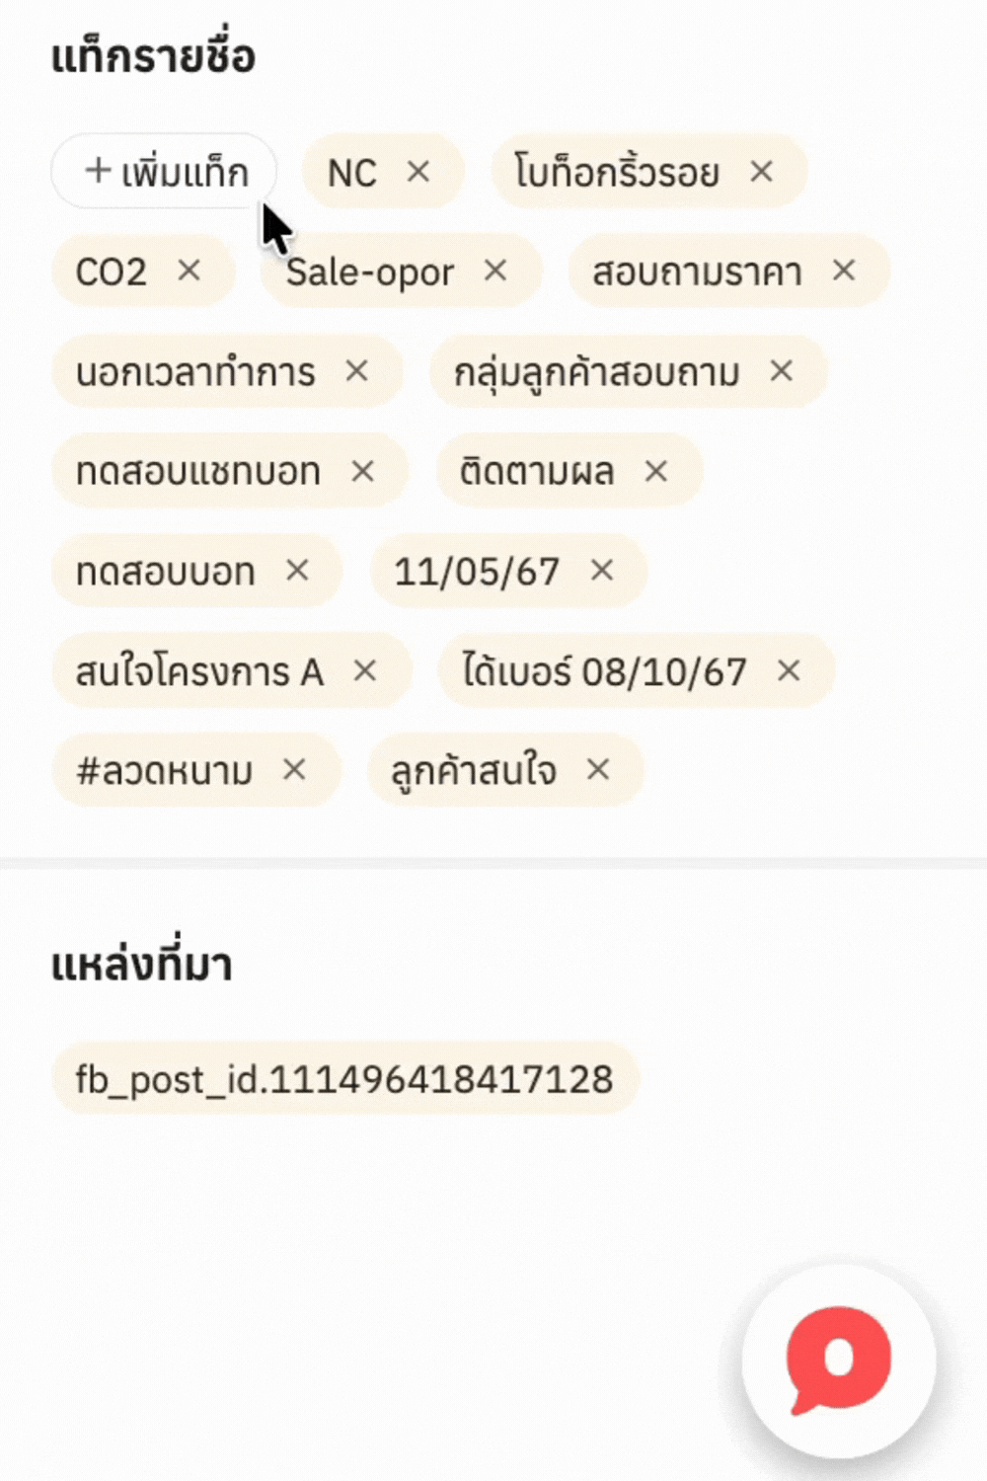Remove the NC tag

418,172
